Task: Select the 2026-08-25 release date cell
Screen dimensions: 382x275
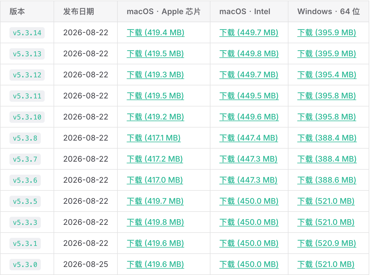Action: click(86, 264)
